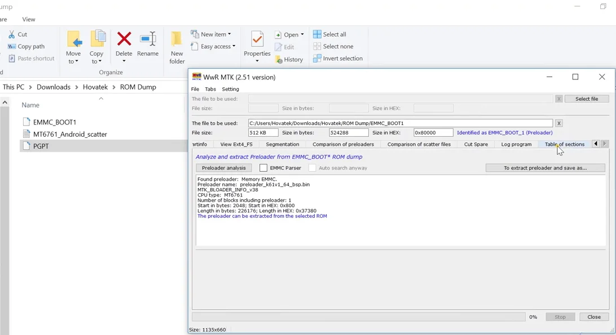Click the Close button in WwR MTK
Viewport: 616px width, 335px height.
coord(594,317)
